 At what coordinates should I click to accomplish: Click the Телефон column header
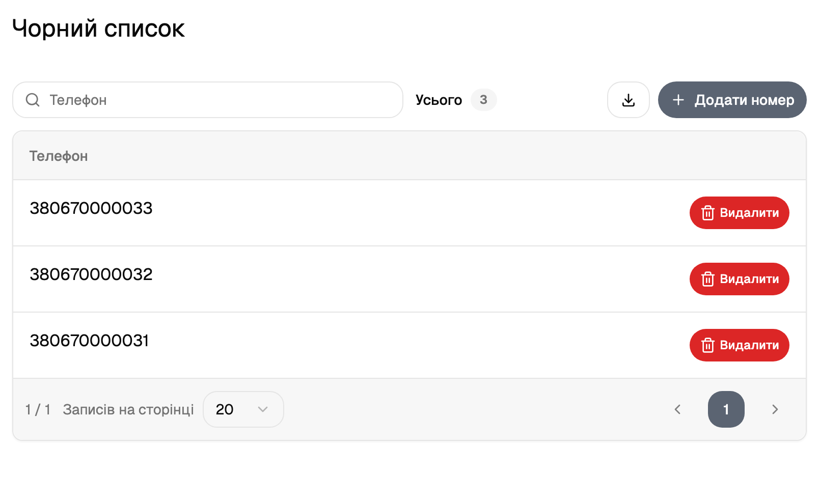(59, 156)
